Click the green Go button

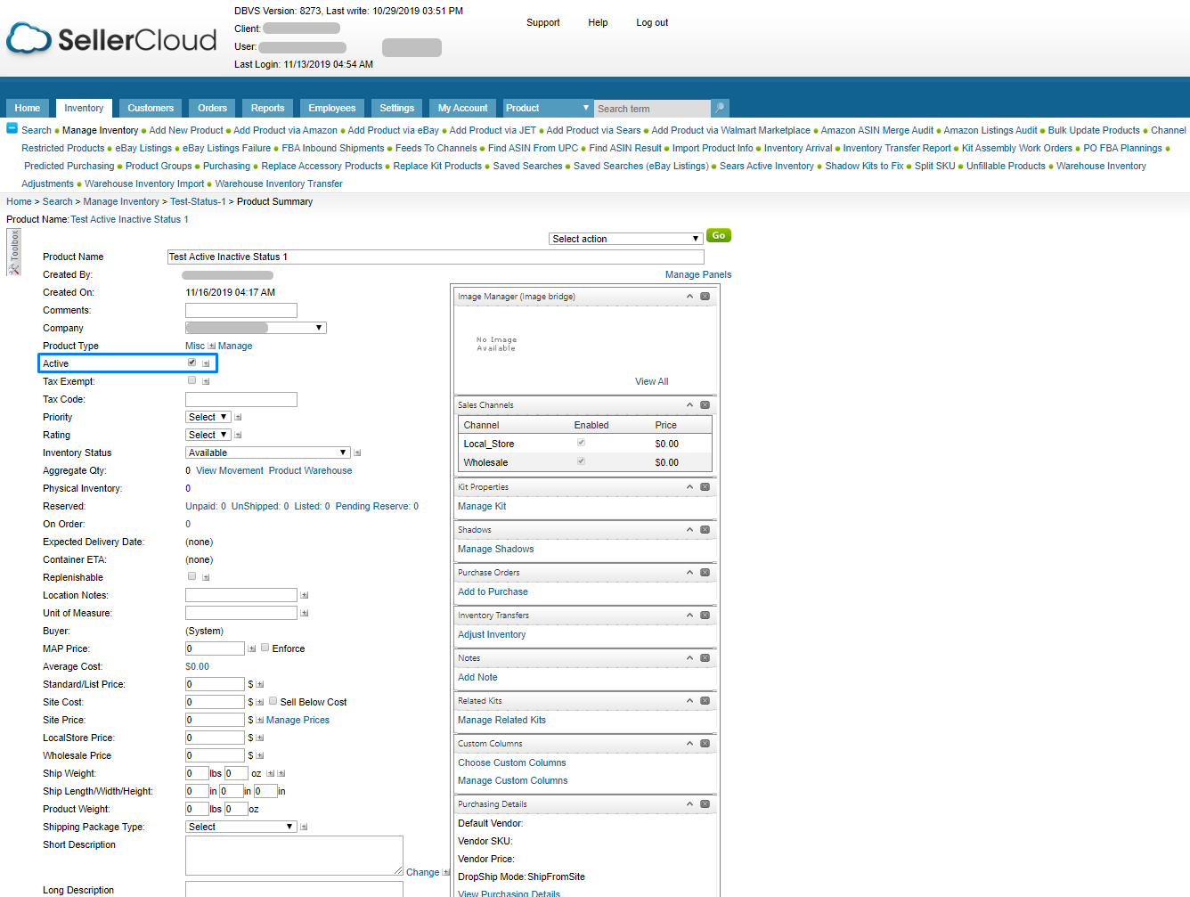point(719,236)
